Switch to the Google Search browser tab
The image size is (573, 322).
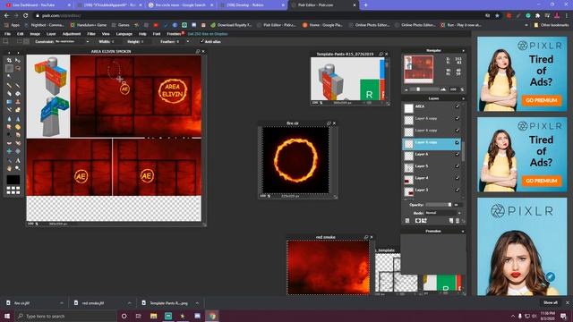pos(180,5)
